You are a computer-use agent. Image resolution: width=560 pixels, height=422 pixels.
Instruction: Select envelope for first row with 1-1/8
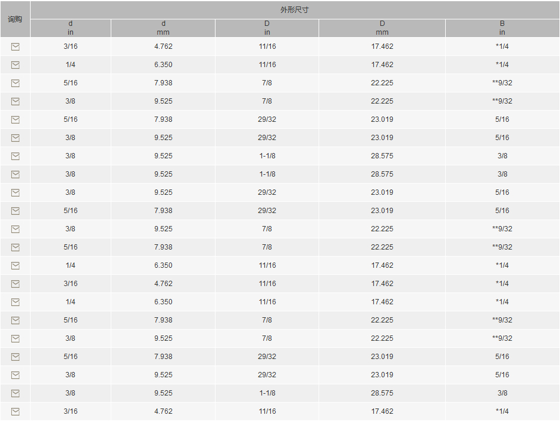point(15,156)
